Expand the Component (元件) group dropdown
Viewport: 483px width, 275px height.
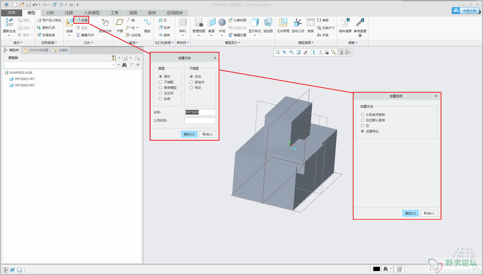[x=88, y=43]
